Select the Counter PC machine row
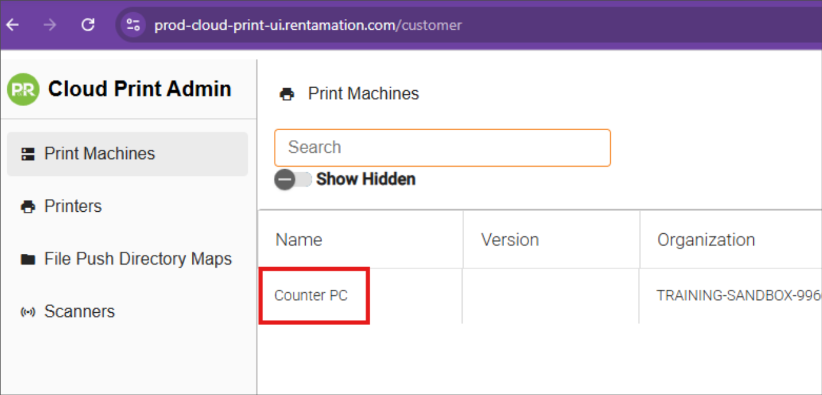822x395 pixels. [311, 296]
